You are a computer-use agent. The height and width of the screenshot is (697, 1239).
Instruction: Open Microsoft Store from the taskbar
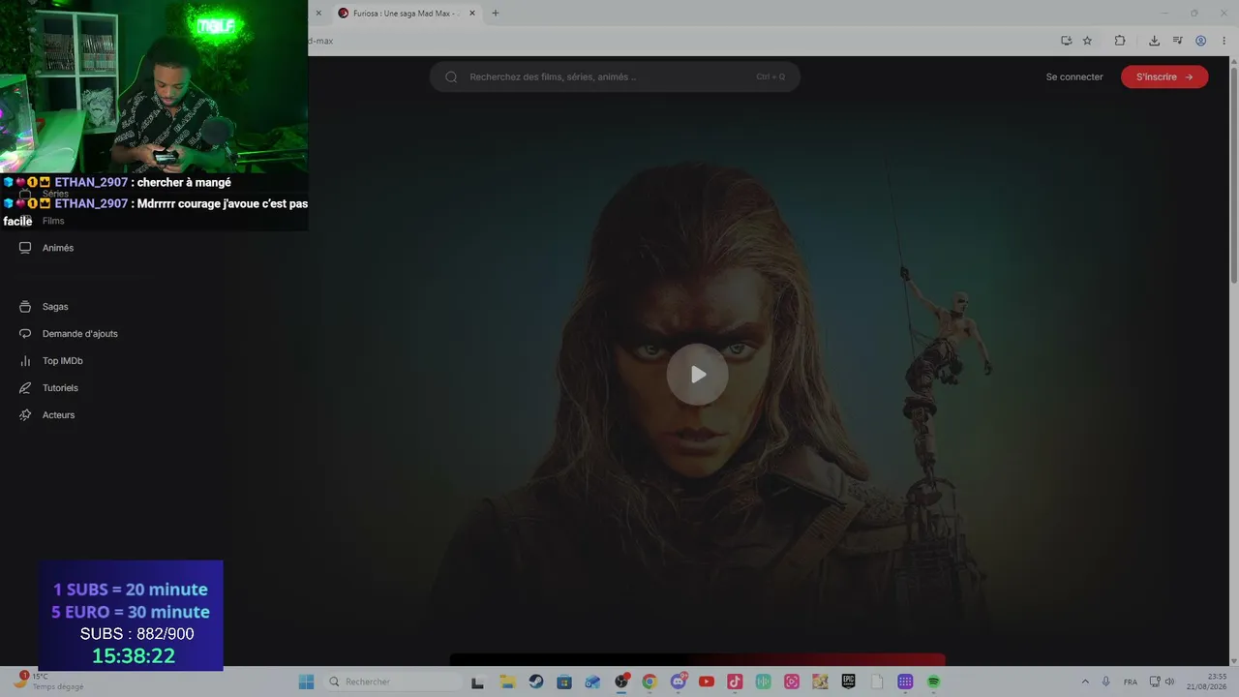[564, 682]
